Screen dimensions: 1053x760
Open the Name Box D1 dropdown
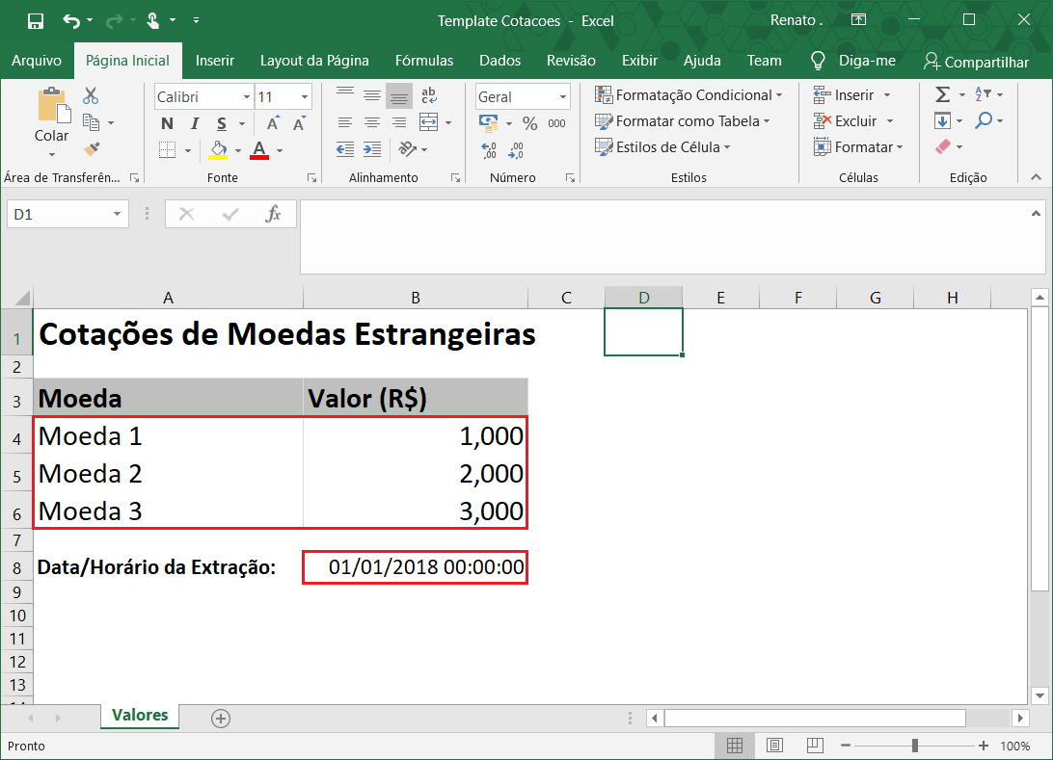117,214
